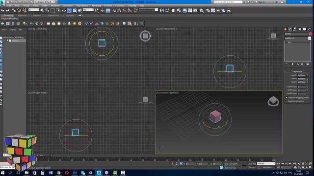
Task: Redo the last undone operation
Action: pyautogui.click(x=8, y=10)
